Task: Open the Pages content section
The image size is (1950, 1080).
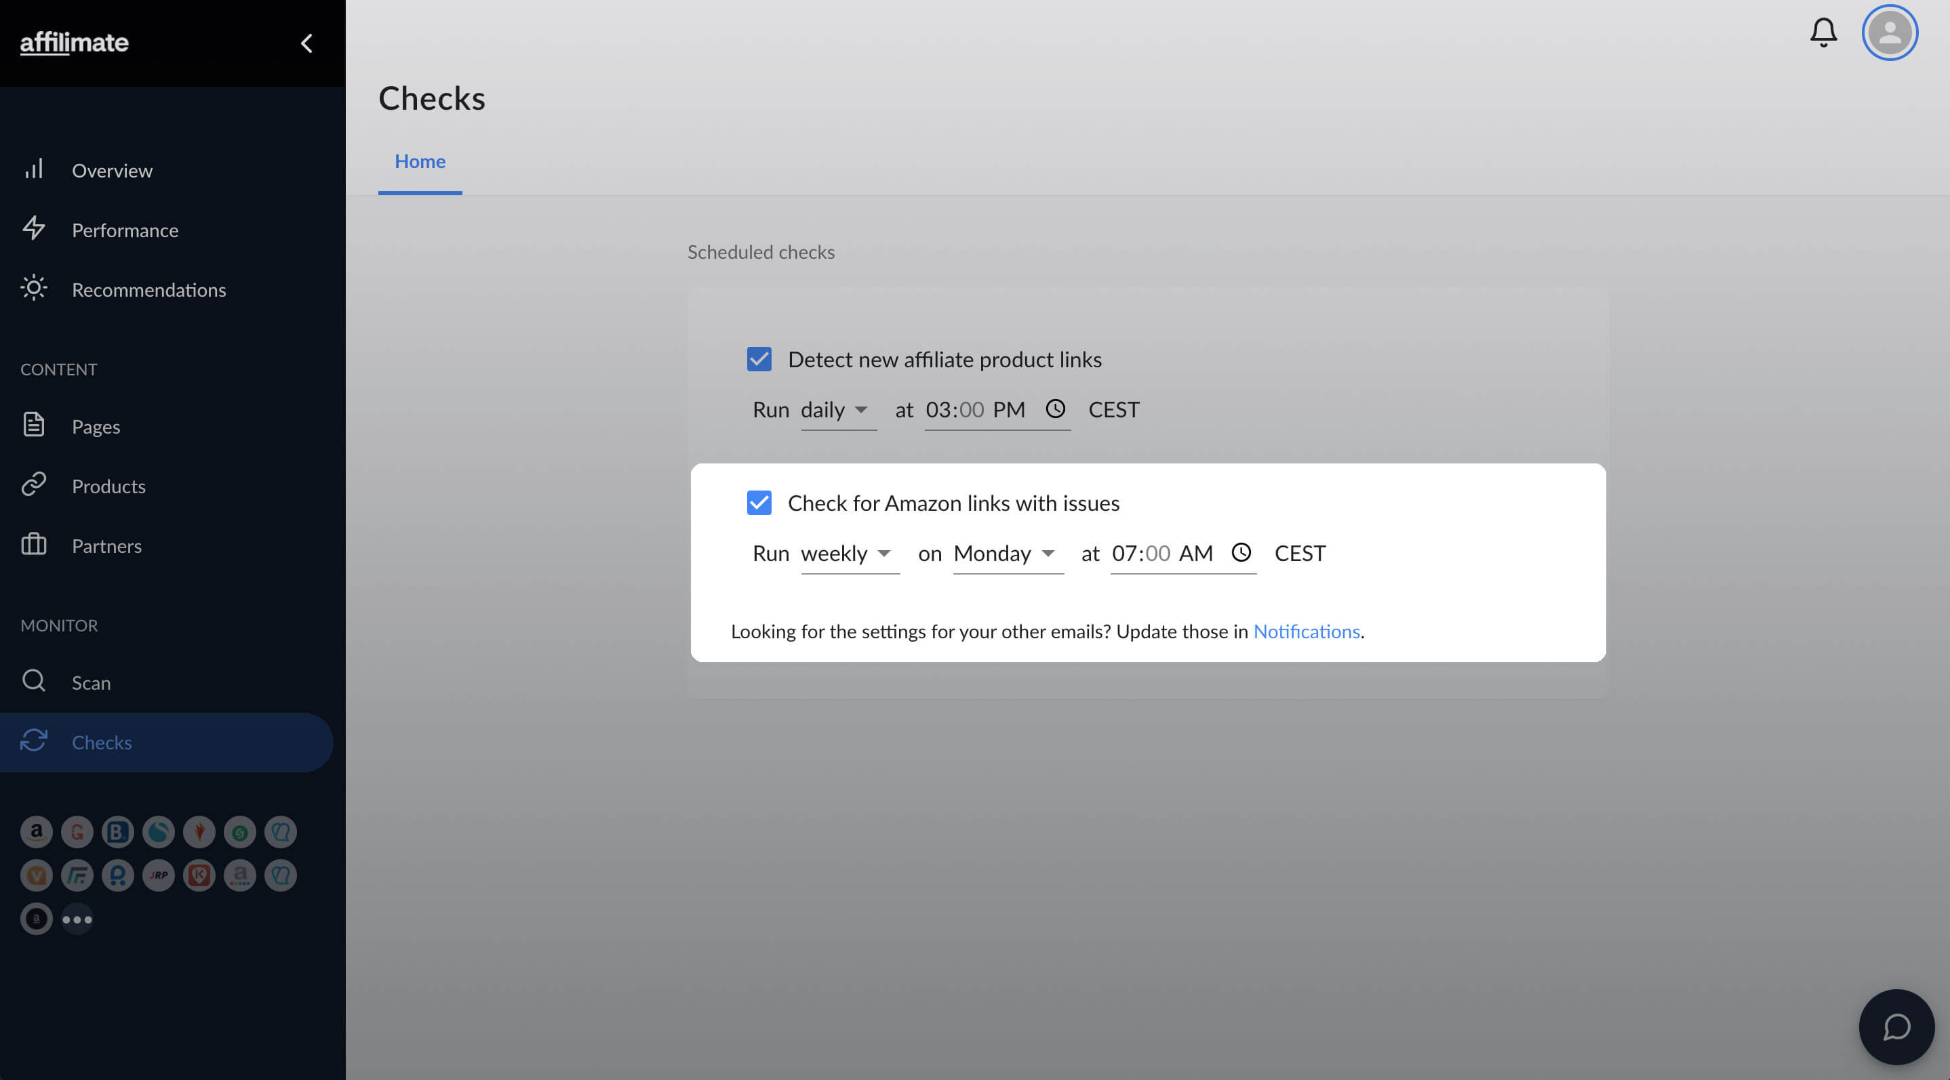Action: [x=96, y=425]
